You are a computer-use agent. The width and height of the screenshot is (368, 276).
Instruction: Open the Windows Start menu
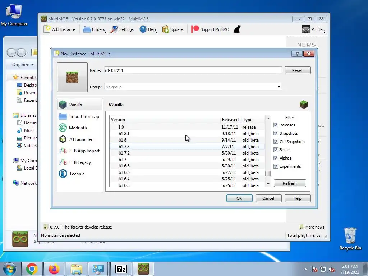pos(10,269)
